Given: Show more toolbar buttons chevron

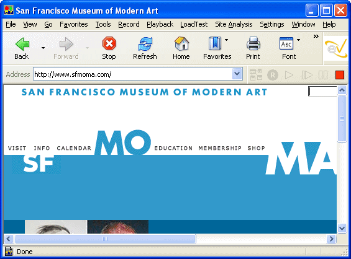Looking at the screenshot, I should coord(316,36).
